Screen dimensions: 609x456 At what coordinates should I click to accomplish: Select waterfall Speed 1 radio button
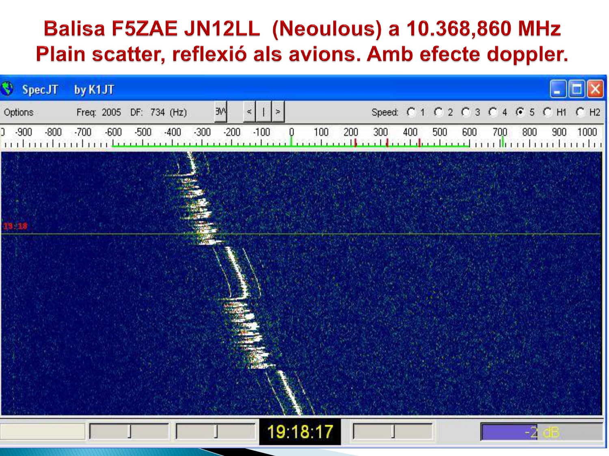click(411, 112)
